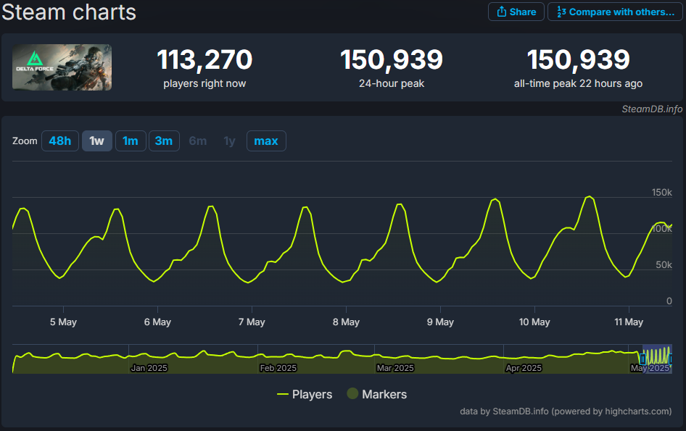Select the 6m zoom option
The width and height of the screenshot is (686, 431).
[x=198, y=141]
